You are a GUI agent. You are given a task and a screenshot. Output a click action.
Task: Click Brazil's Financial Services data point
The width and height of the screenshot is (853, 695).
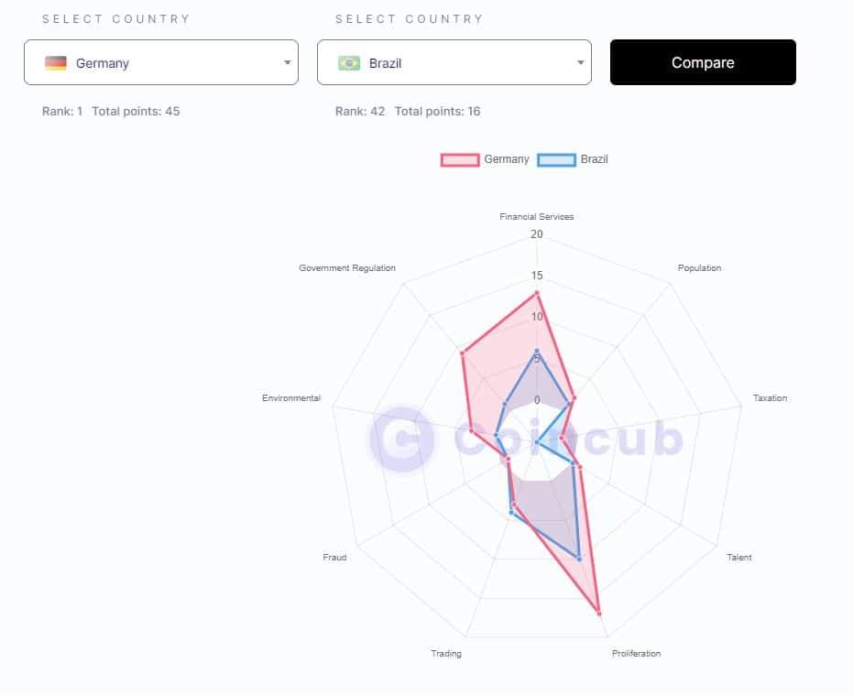pyautogui.click(x=537, y=352)
